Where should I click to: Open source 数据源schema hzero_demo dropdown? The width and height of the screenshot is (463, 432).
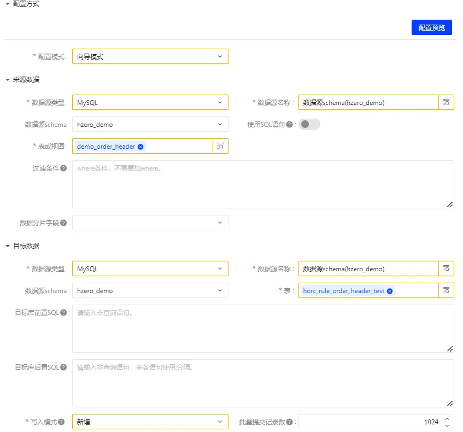click(x=150, y=124)
